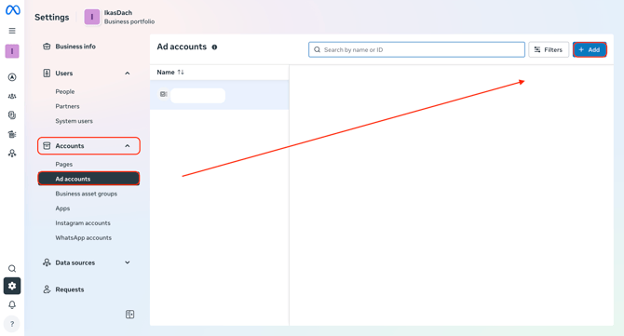The width and height of the screenshot is (624, 336).
Task: Open the billing documents icon in rail
Action: [12, 115]
